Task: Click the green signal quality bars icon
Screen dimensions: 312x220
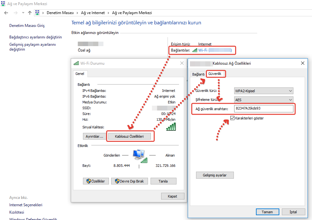Action: coord(171,127)
